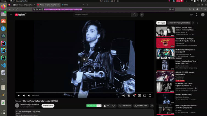Open the НУ-КА БЫСТРО СПАТЬ video
This screenshot has height=116, width=207.
click(165, 87)
